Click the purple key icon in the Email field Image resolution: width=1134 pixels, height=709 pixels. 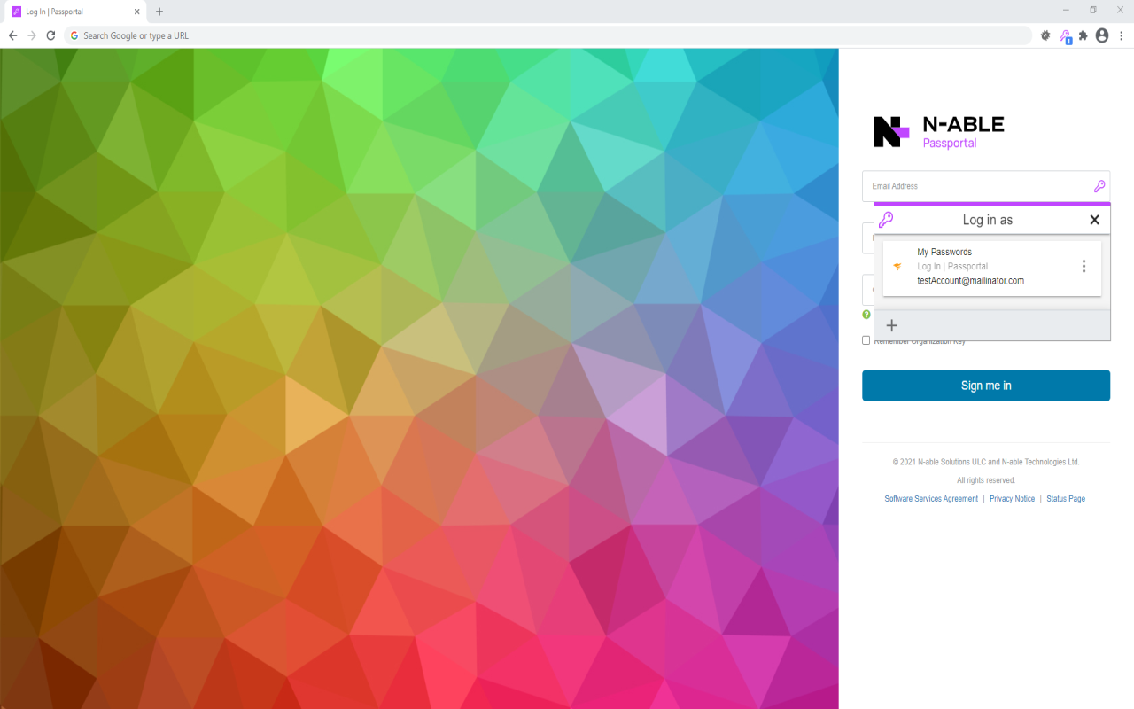pos(1099,186)
